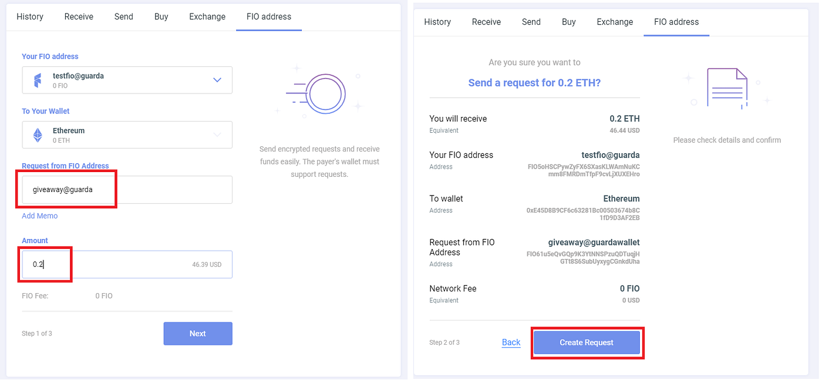Open Send tab in left panel
Image resolution: width=822 pixels, height=380 pixels.
[124, 16]
